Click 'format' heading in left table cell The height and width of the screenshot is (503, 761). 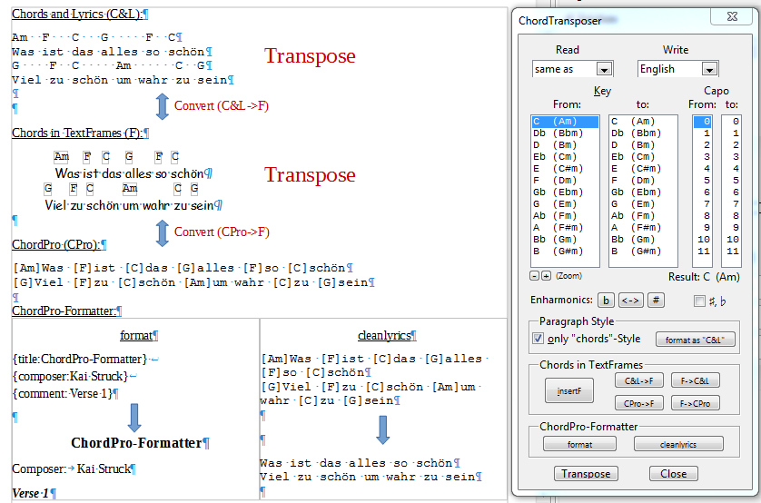pyautogui.click(x=136, y=336)
